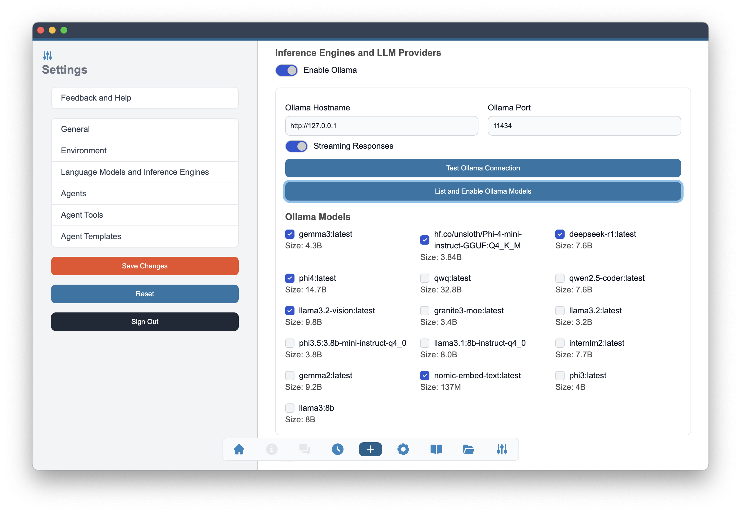Enable the llama3.2:latest model checkbox

560,310
